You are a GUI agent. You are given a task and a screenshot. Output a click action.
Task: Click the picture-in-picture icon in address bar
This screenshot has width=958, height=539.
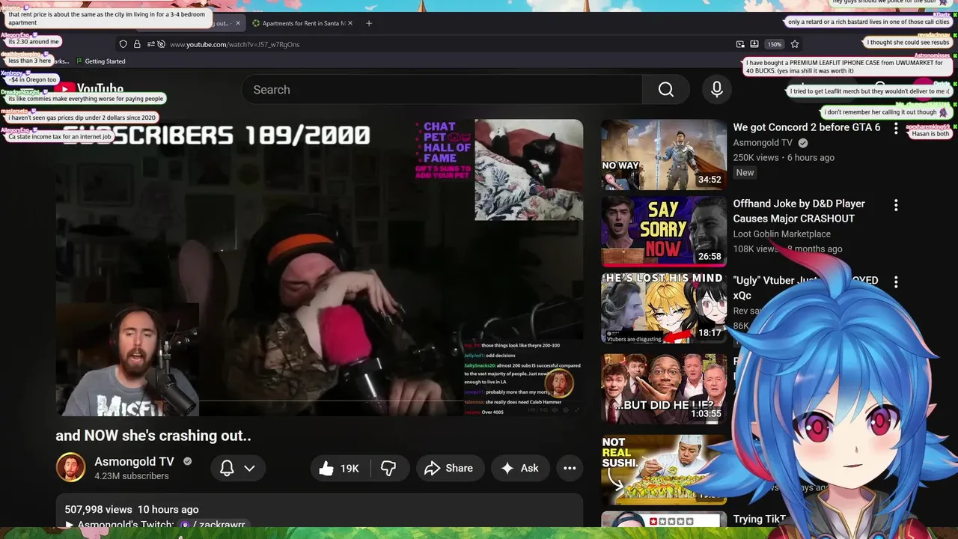(740, 44)
